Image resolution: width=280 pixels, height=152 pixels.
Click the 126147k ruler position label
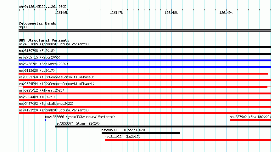[116, 13]
